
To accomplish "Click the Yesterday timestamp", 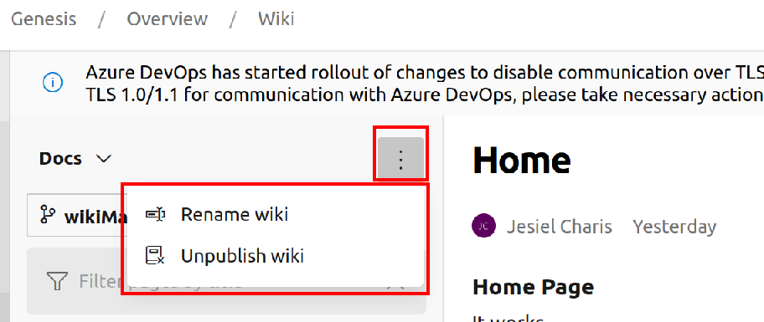I will click(674, 227).
